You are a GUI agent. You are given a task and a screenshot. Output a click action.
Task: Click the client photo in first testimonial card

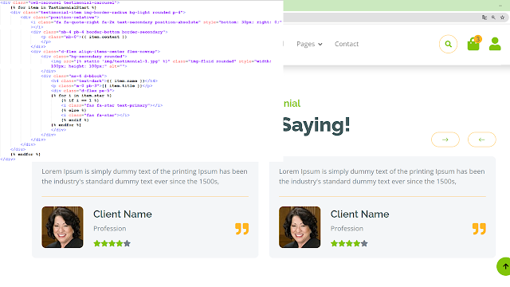pyautogui.click(x=62, y=227)
